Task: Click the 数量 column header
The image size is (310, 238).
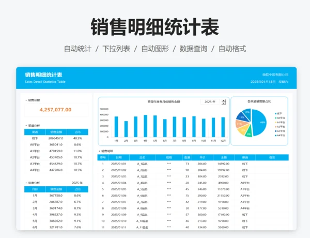Action: coord(187,158)
